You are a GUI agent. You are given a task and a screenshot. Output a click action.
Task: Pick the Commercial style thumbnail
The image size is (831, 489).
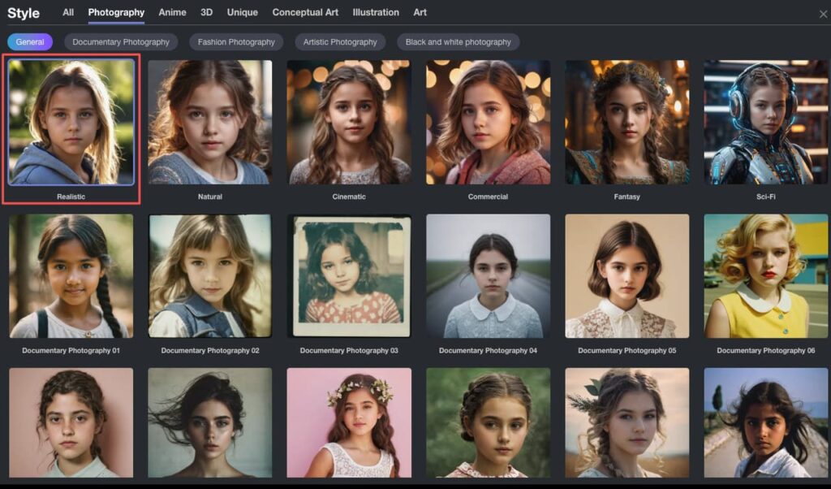click(x=488, y=122)
